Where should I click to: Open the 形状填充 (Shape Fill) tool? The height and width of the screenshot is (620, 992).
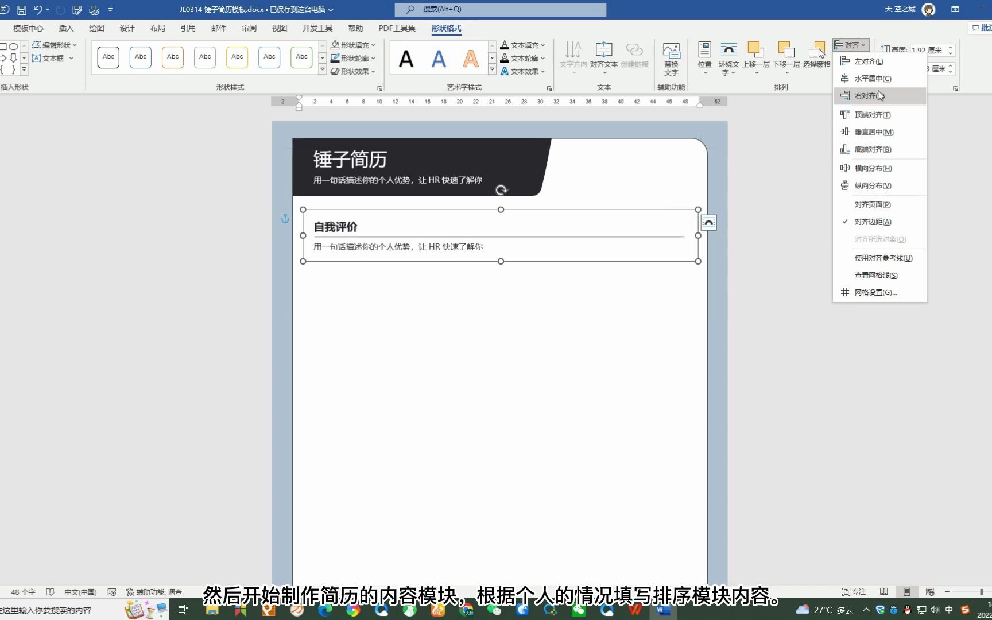pyautogui.click(x=352, y=44)
